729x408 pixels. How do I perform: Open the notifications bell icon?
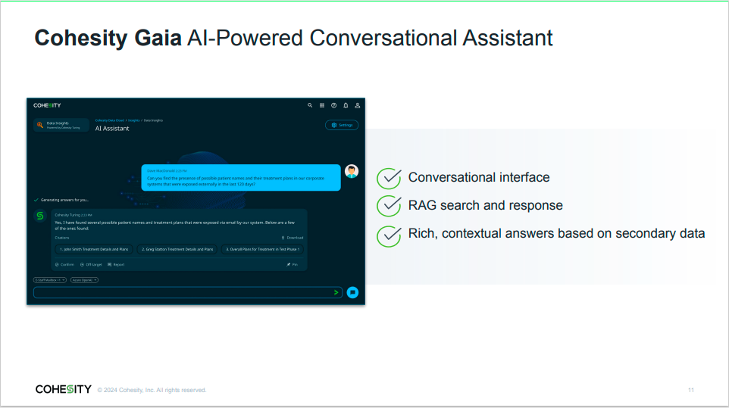346,105
